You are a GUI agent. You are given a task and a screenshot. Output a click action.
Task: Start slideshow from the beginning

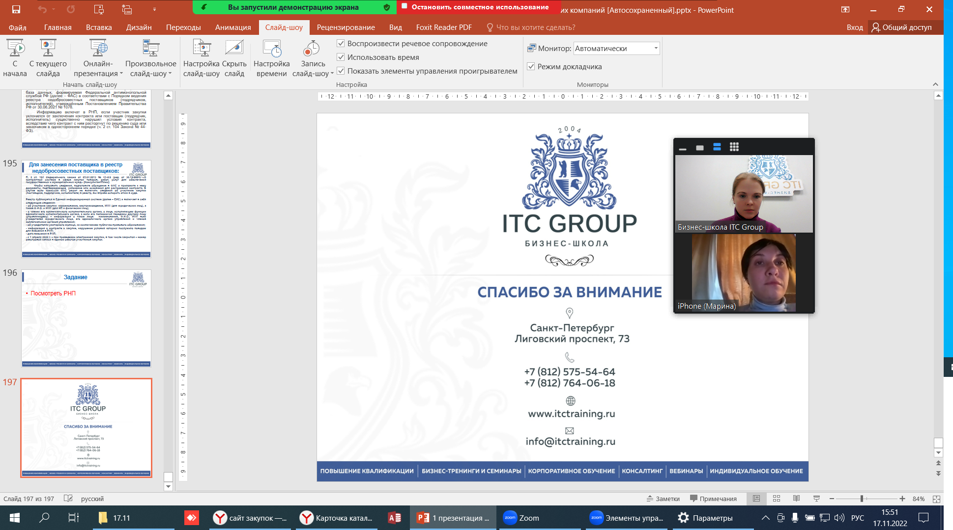pos(15,58)
